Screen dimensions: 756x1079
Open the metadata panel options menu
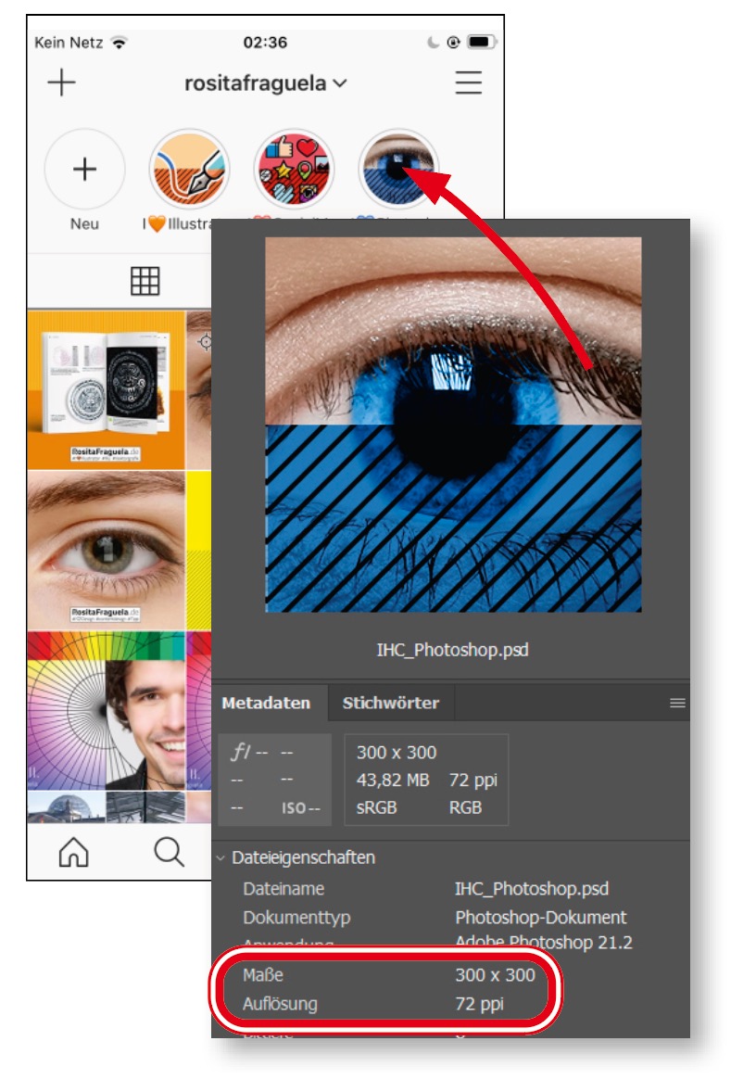677,703
